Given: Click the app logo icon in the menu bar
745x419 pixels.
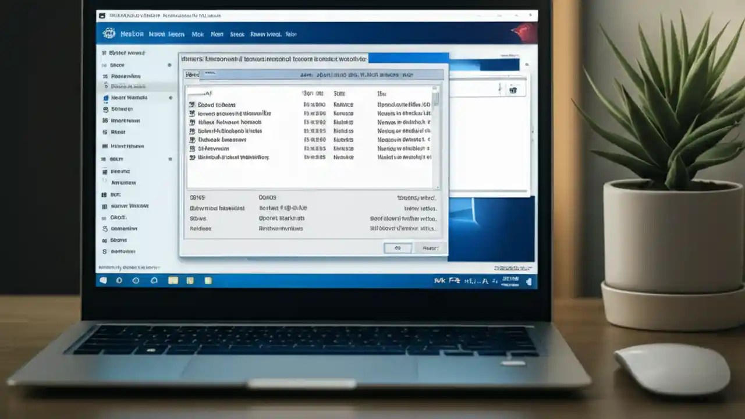Looking at the screenshot, I should [x=109, y=34].
